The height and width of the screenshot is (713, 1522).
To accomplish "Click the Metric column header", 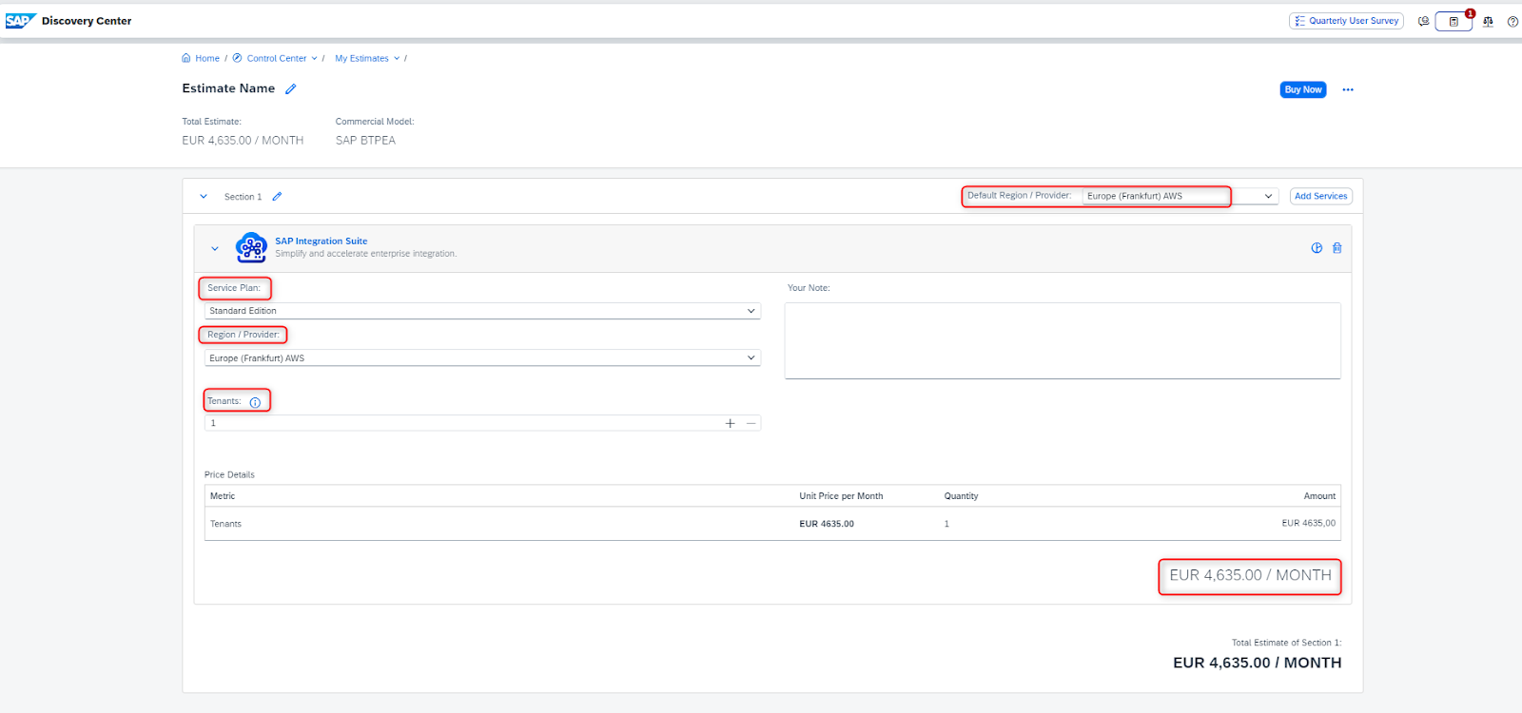I will (223, 496).
